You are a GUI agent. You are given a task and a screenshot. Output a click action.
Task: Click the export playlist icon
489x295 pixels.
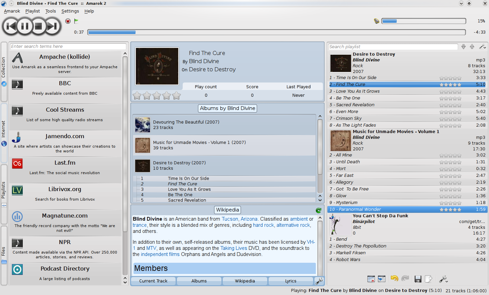click(x=429, y=279)
